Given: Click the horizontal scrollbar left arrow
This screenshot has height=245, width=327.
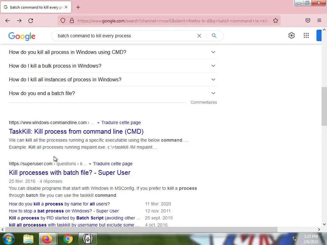Looking at the screenshot, I should pos(3,229).
